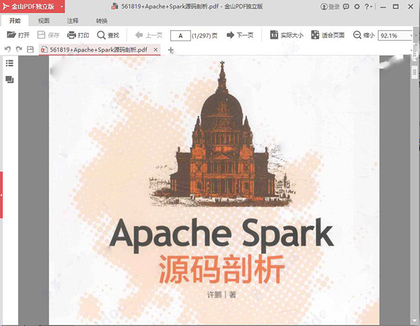Go to 上一页 with the left arrow
Image resolution: width=420 pixels, height=326 pixels.
pos(139,35)
